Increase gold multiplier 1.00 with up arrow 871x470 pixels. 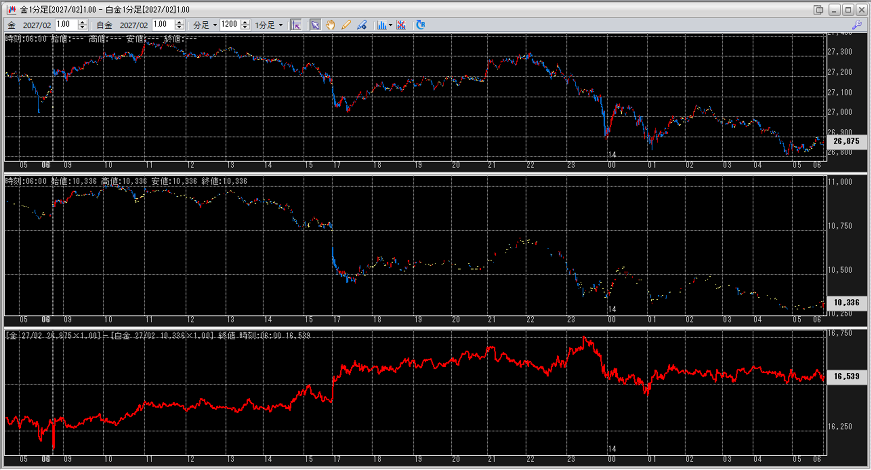click(x=83, y=22)
